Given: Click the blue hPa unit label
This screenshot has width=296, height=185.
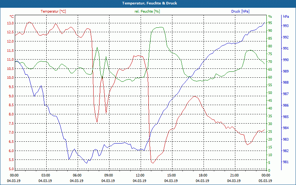Looking at the screenshot, I should coord(286,17).
